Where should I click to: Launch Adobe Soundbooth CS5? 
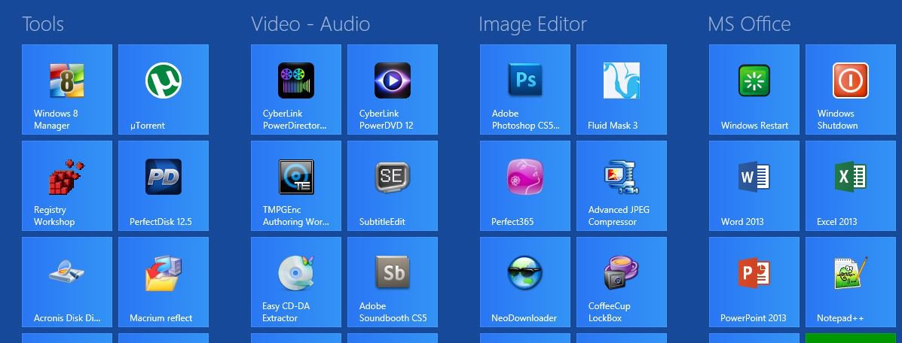[x=393, y=282]
